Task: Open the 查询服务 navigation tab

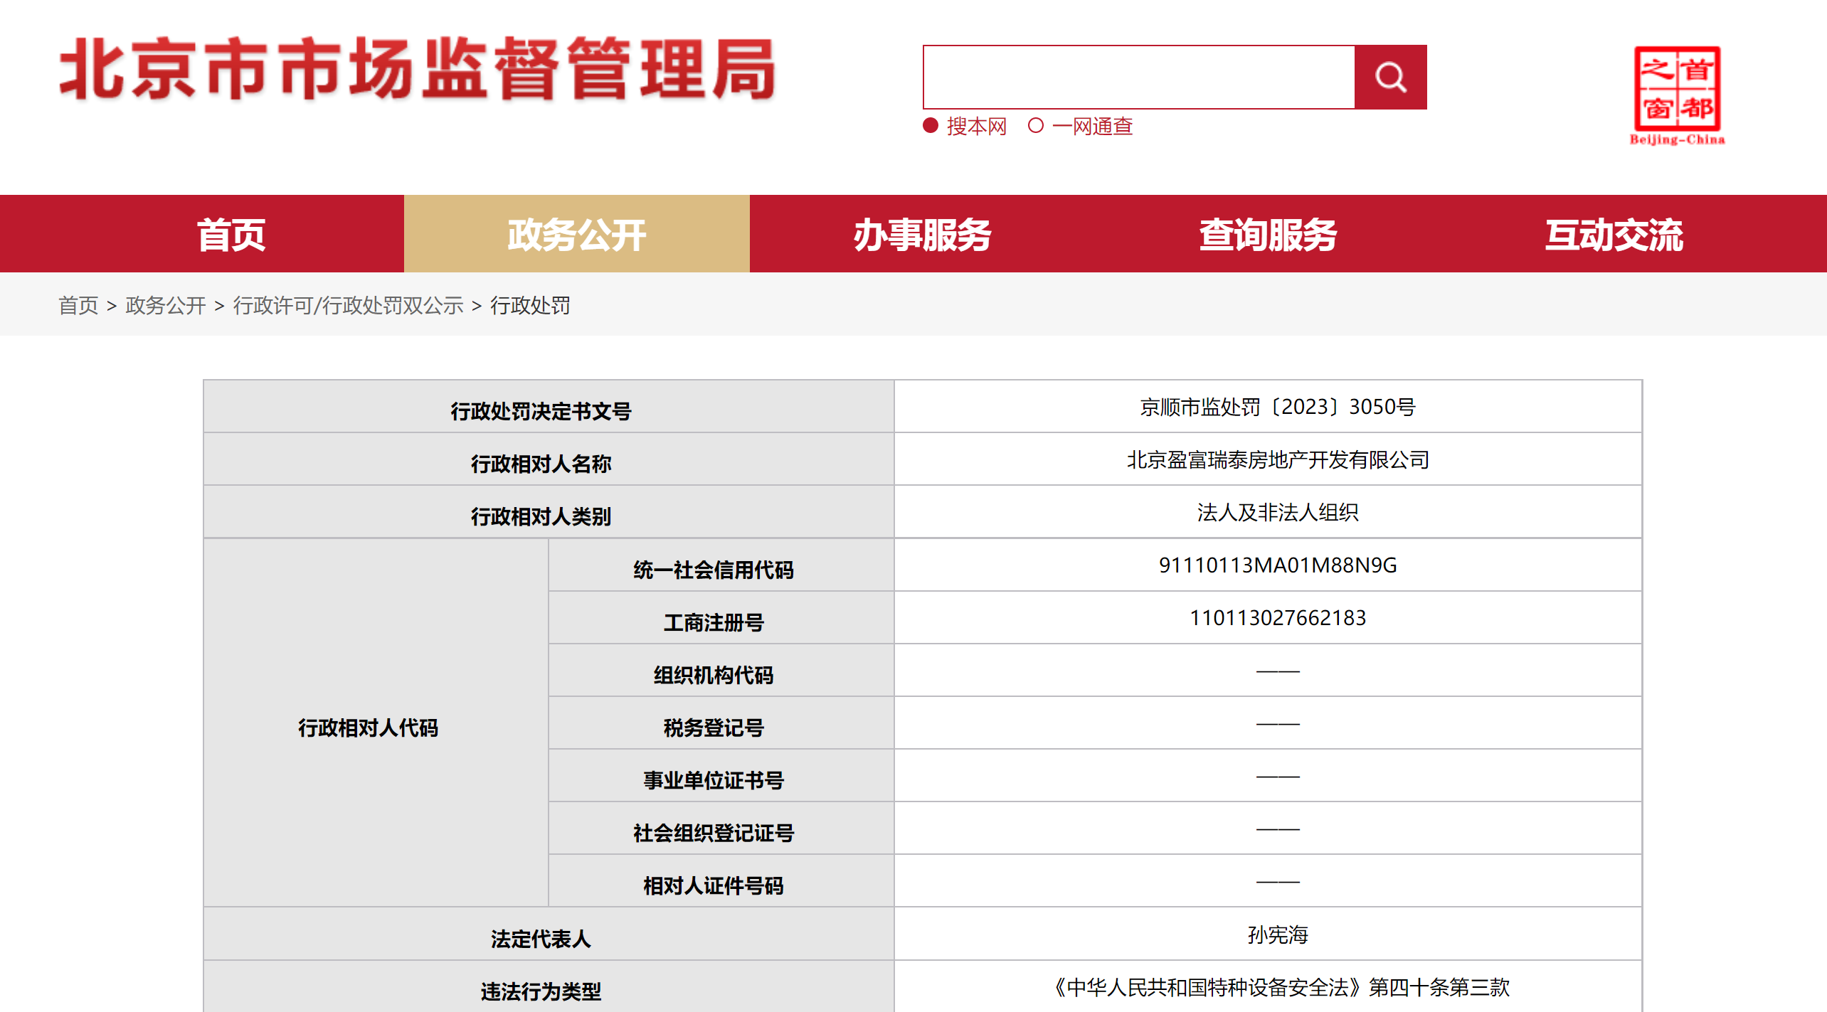Action: click(1269, 234)
